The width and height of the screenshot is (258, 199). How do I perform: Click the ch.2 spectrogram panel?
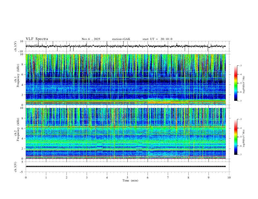126,133
